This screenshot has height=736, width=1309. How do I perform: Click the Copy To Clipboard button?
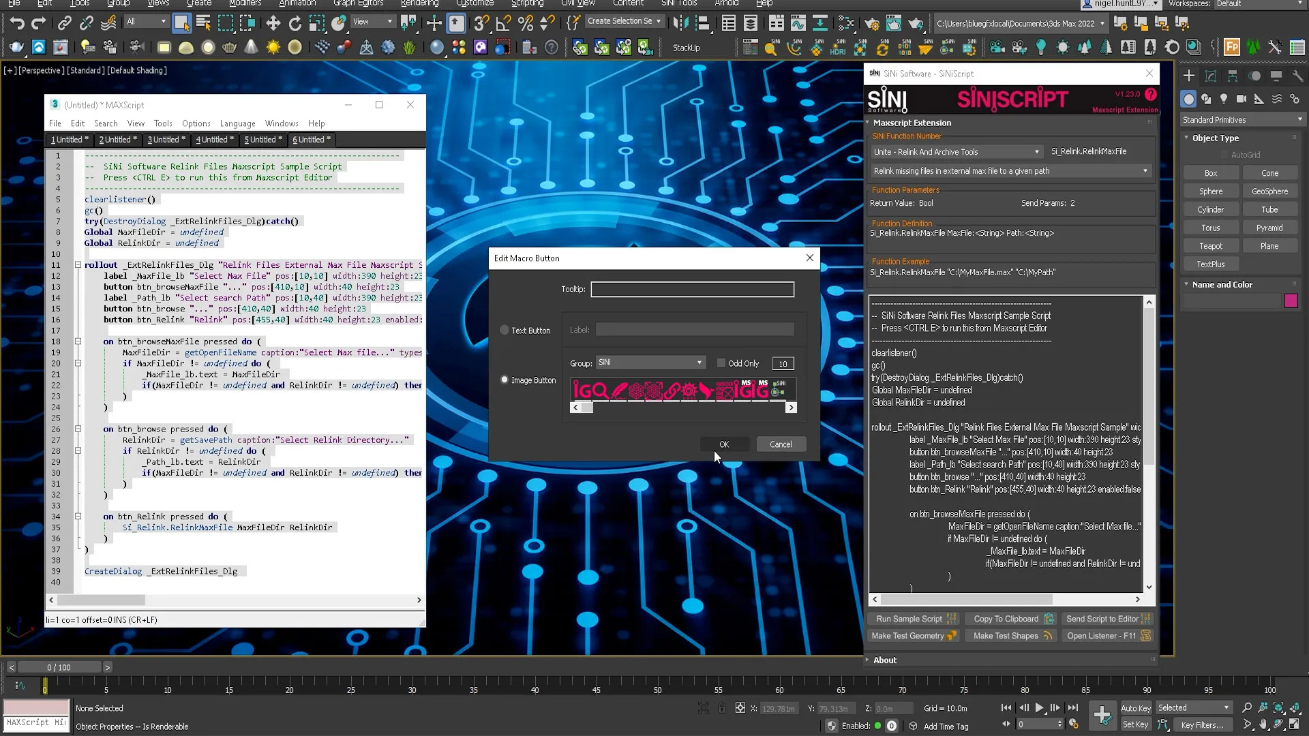click(1012, 619)
